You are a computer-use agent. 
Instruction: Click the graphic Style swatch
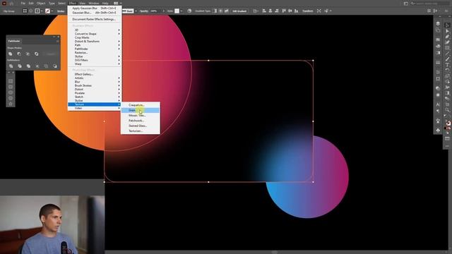pyautogui.click(x=177, y=11)
